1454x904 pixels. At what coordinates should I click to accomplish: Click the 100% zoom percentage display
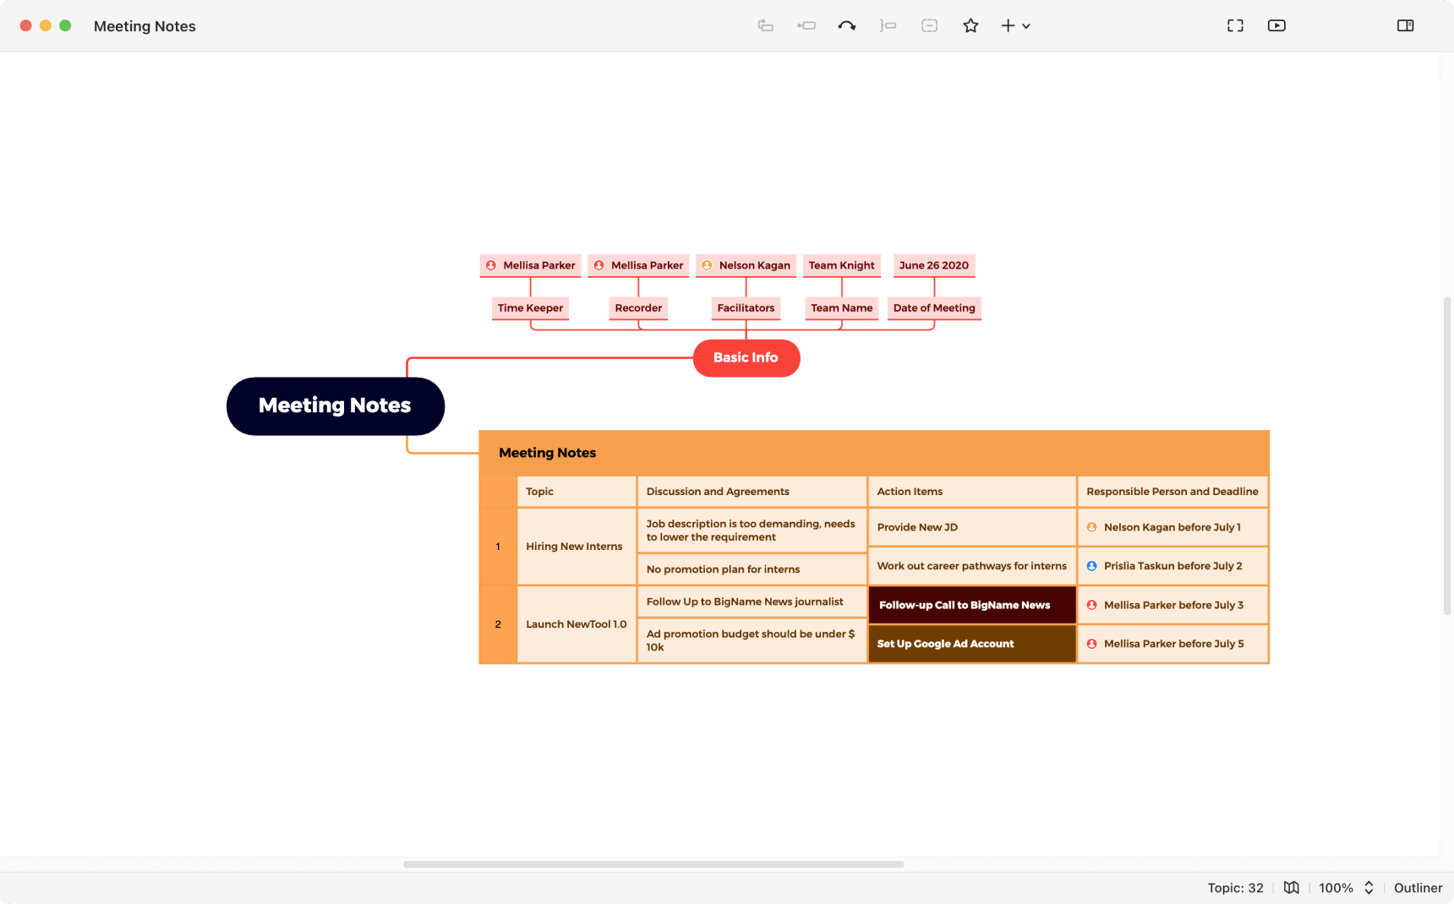pos(1336,888)
